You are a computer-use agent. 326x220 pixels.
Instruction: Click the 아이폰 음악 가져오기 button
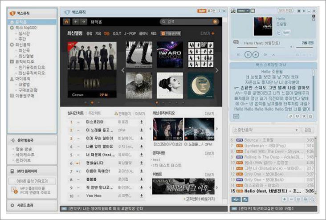[x=32, y=181]
